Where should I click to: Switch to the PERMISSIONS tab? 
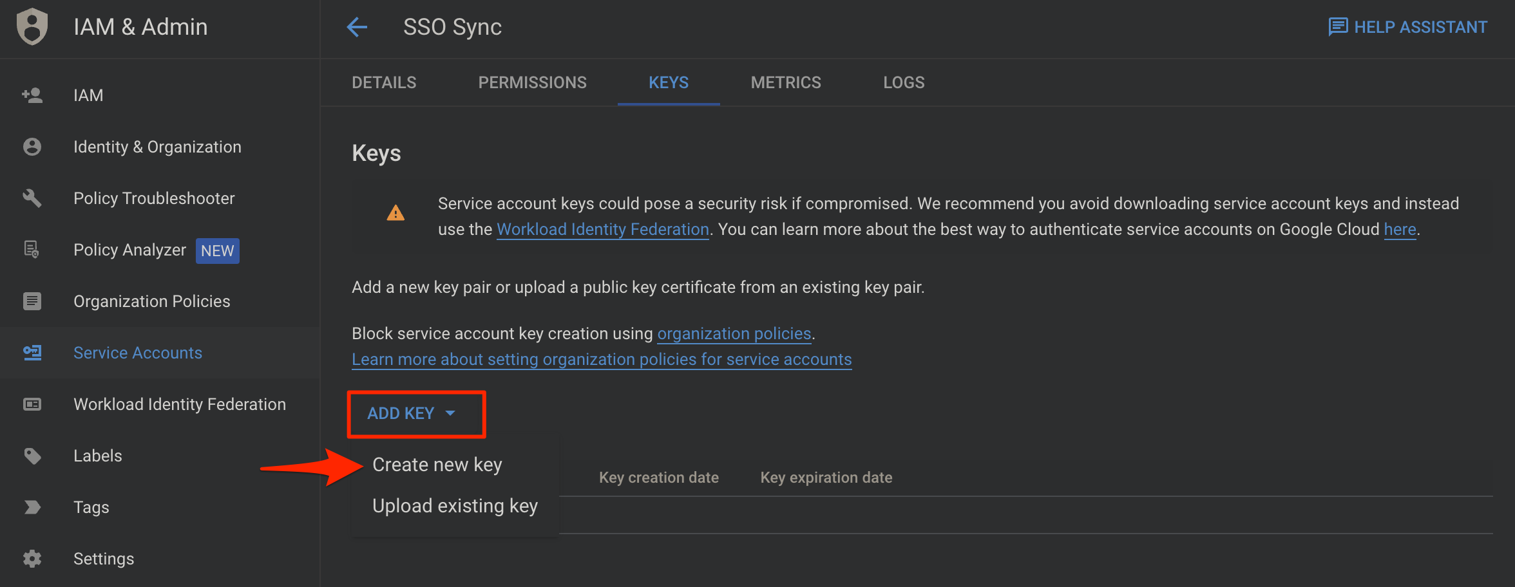click(x=532, y=82)
